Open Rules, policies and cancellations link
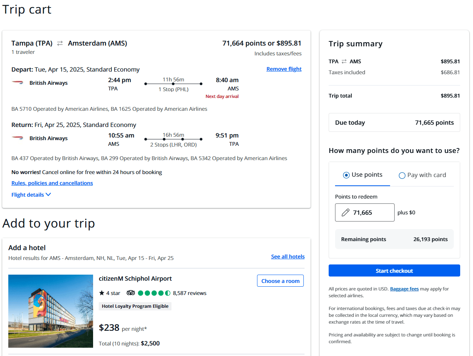The image size is (473, 356). pyautogui.click(x=52, y=183)
